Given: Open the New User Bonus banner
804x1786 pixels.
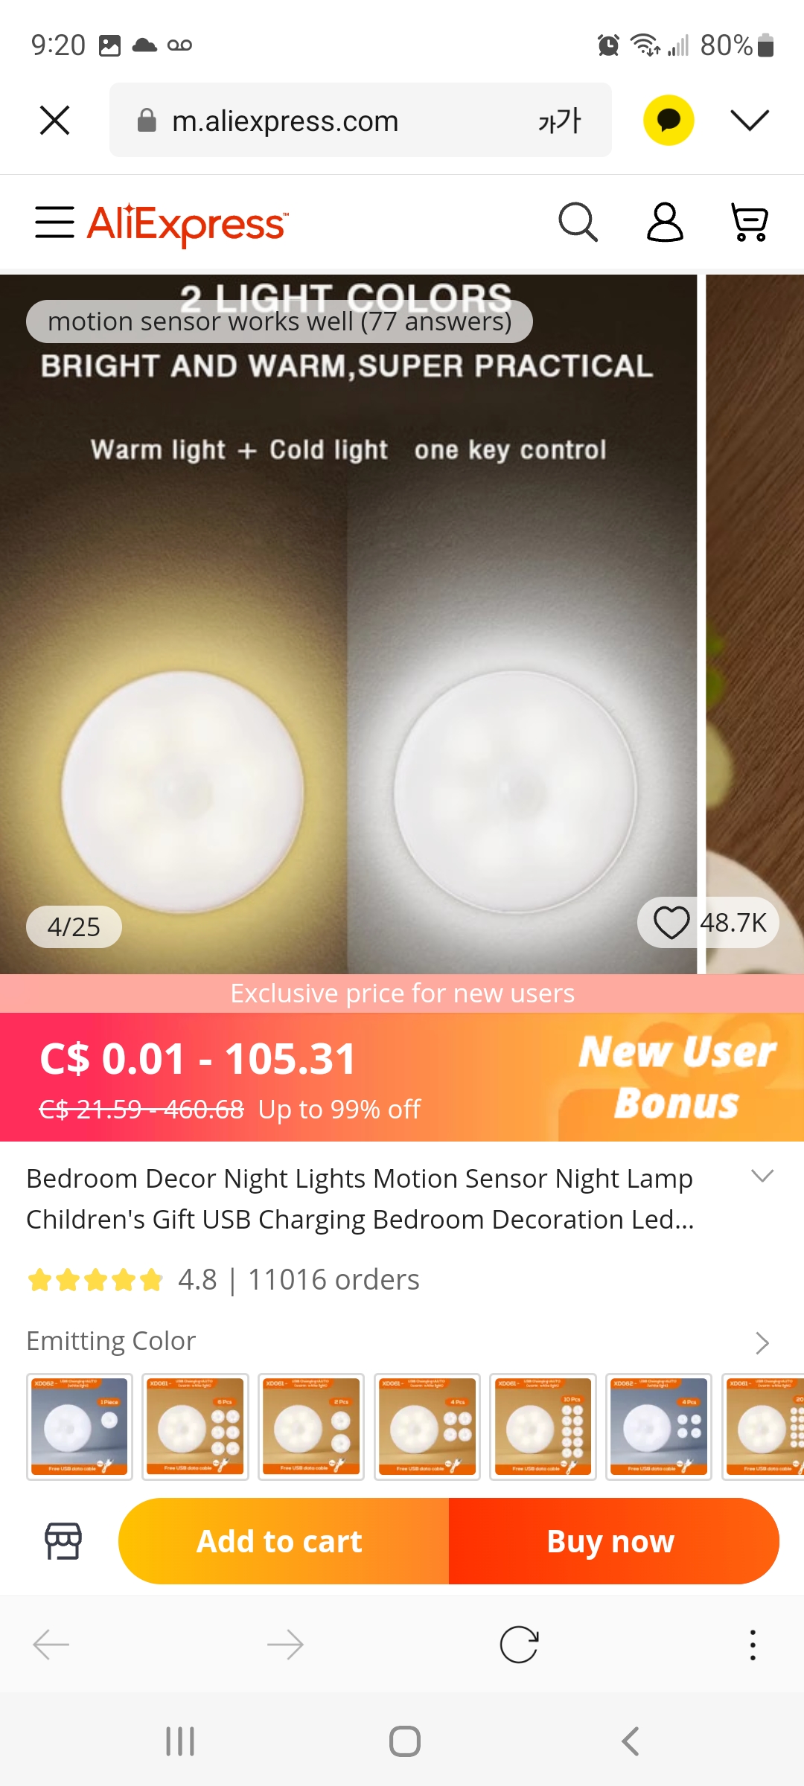Looking at the screenshot, I should 677,1077.
